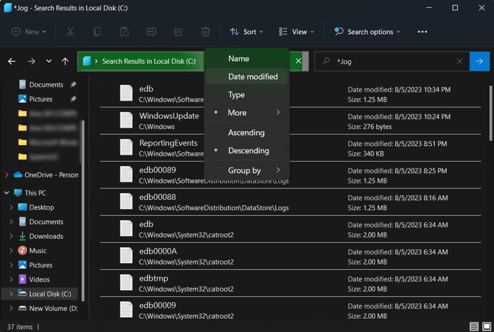Open sharing via the Share icon
The image size is (494, 332).
(x=178, y=31)
